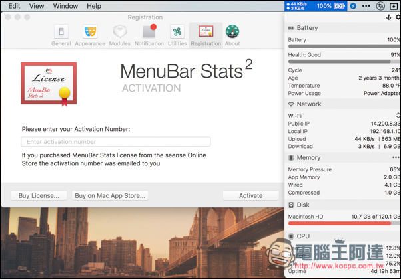
Task: Click the Activate button
Action: pos(251,195)
